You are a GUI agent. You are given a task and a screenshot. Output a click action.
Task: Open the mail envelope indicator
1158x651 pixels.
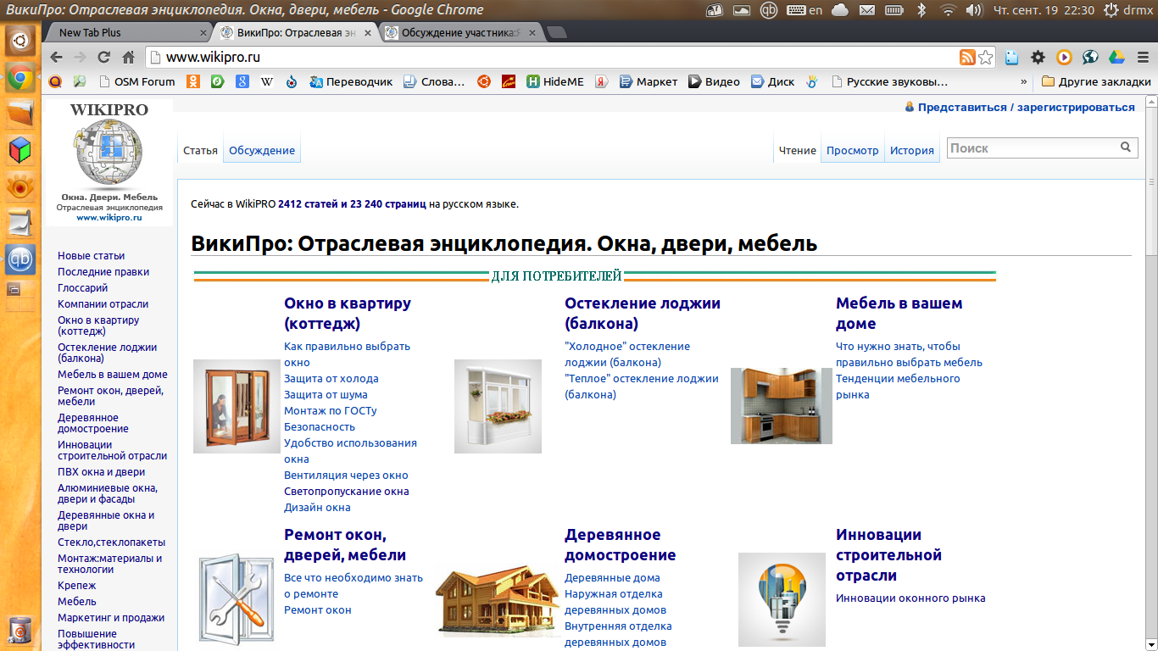(867, 10)
